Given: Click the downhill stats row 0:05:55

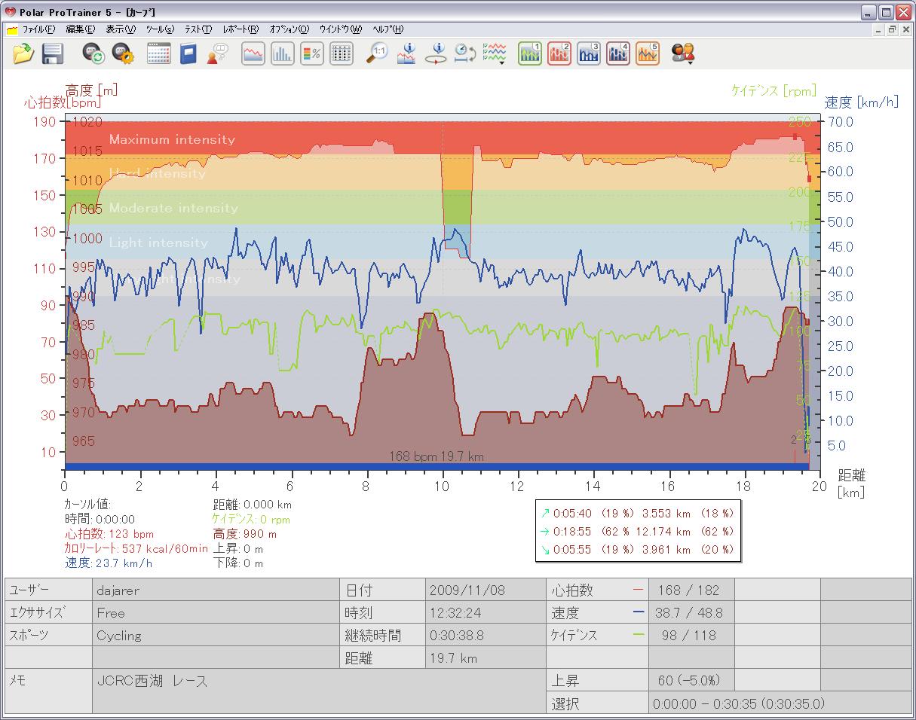Looking at the screenshot, I should coord(637,550).
